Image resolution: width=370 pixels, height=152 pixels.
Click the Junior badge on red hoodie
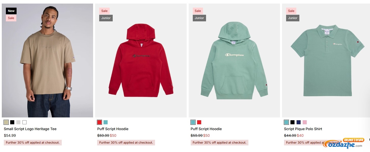pyautogui.click(x=106, y=18)
